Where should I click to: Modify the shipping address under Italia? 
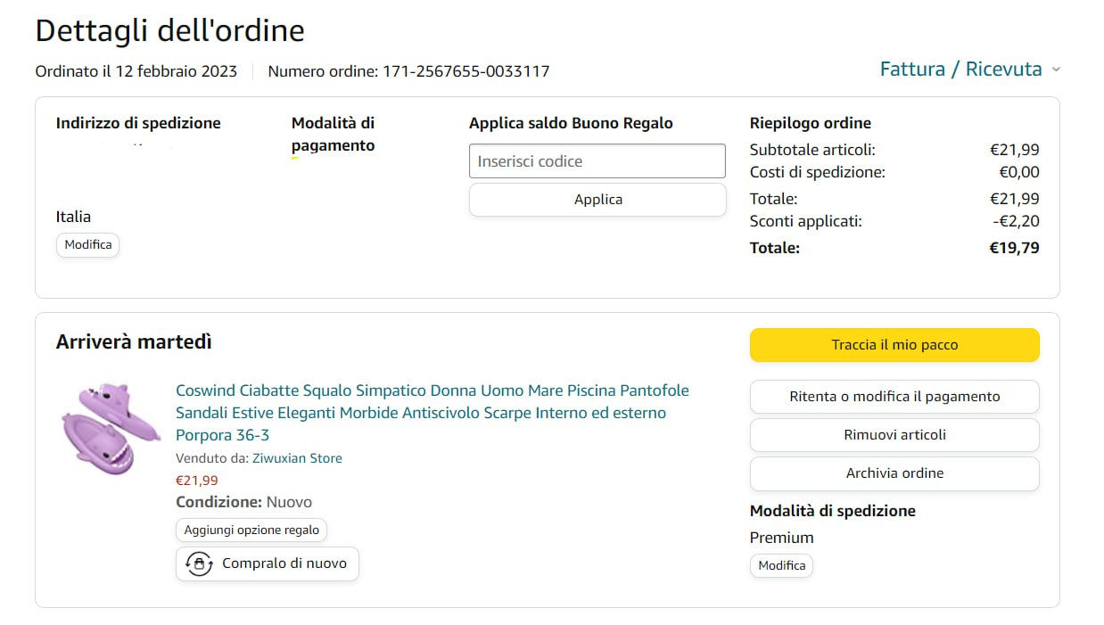(x=88, y=244)
